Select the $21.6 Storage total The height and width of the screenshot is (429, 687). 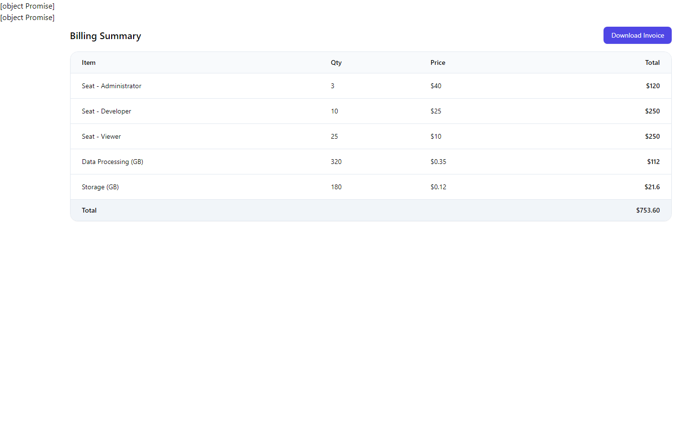(652, 187)
